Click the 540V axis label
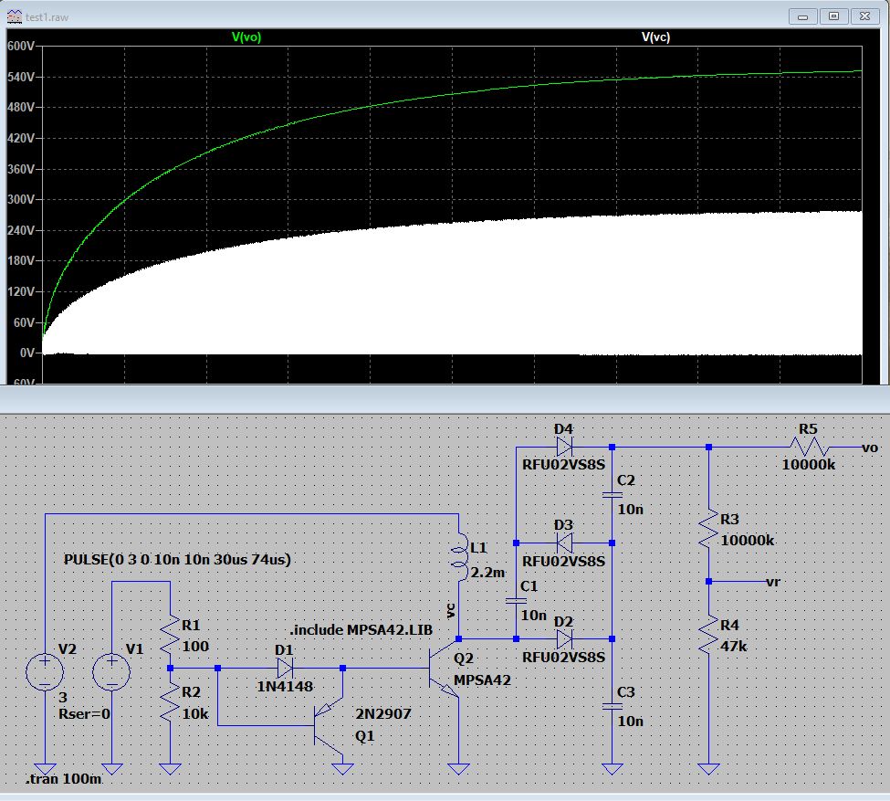This screenshot has height=801, width=890. click(x=21, y=77)
